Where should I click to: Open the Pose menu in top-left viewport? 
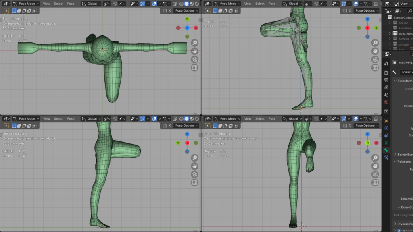coord(71,4)
